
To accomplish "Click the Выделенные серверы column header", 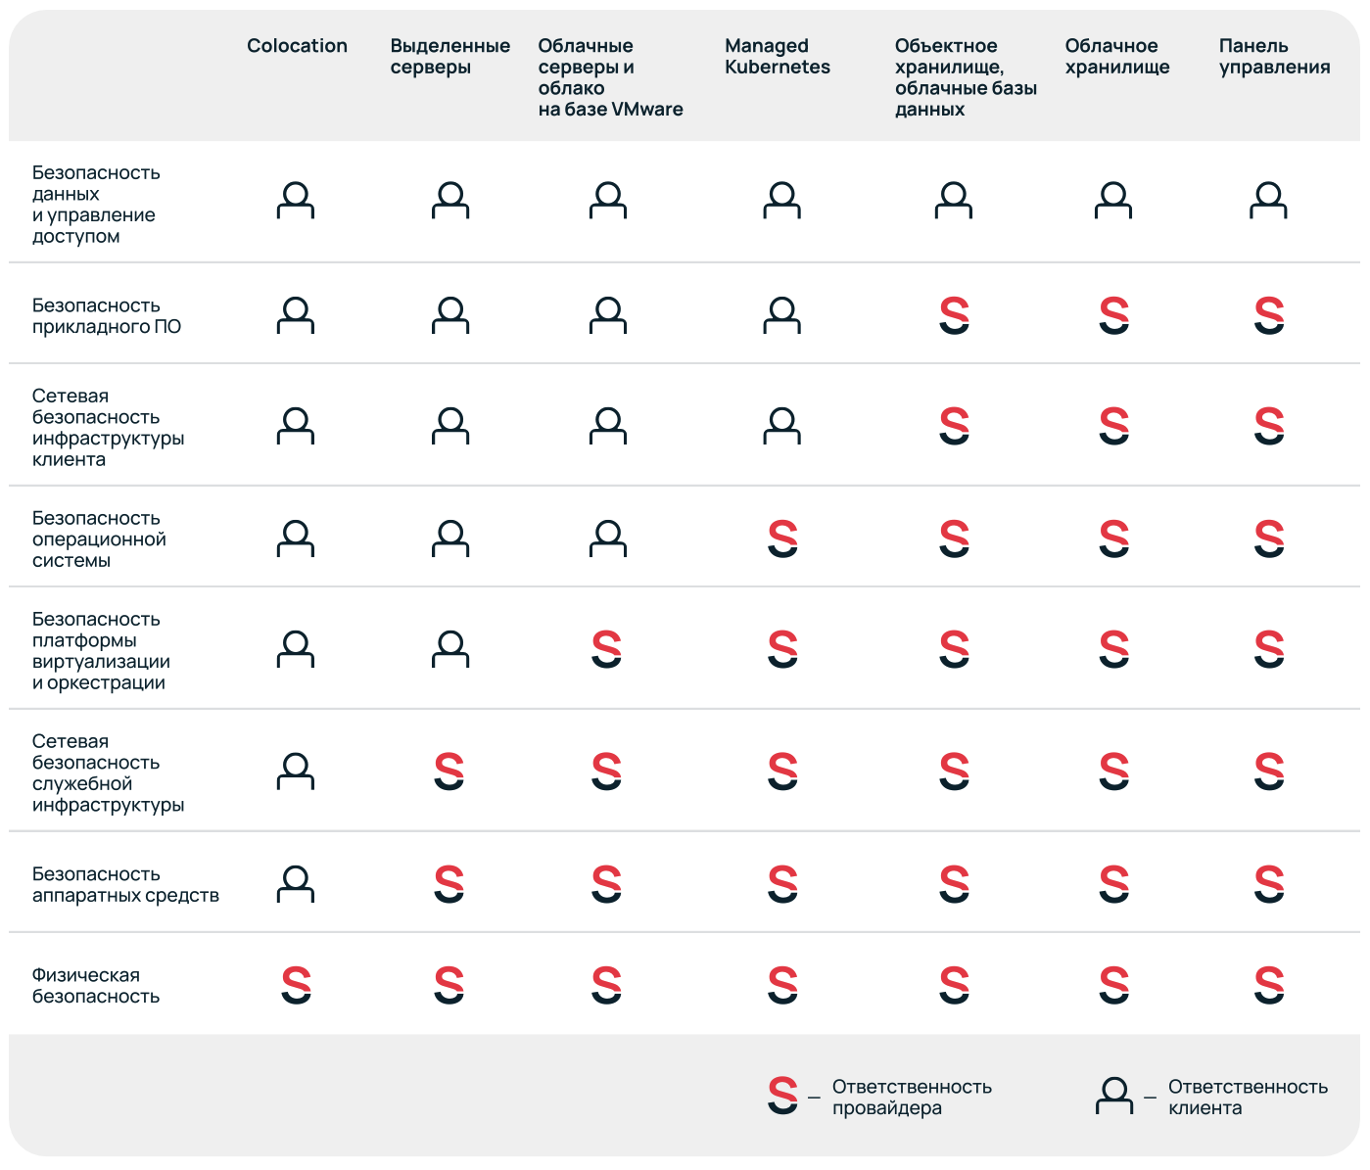I will [x=449, y=57].
